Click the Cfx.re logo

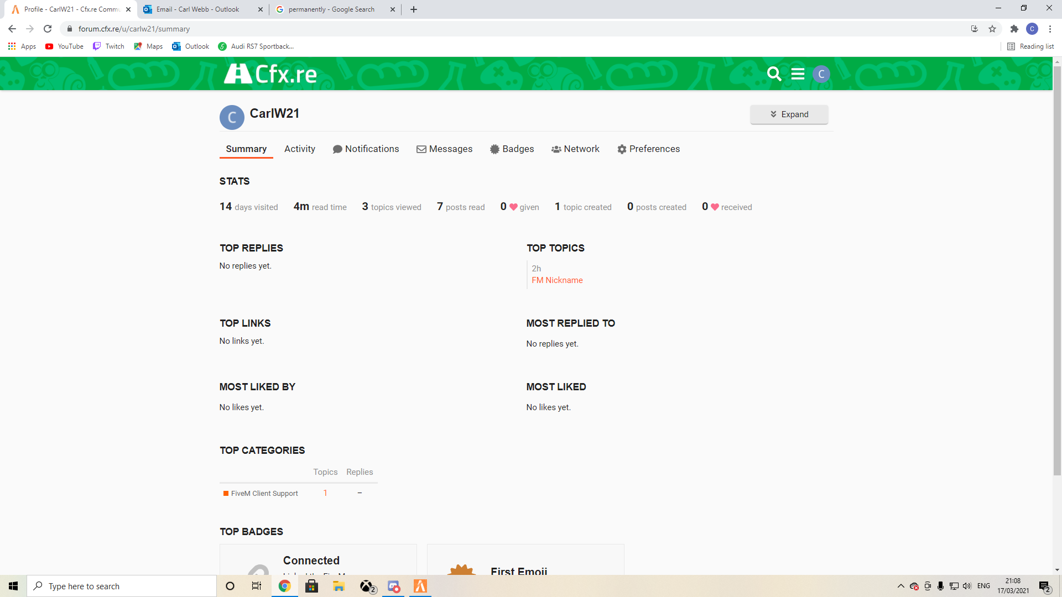[x=270, y=74]
